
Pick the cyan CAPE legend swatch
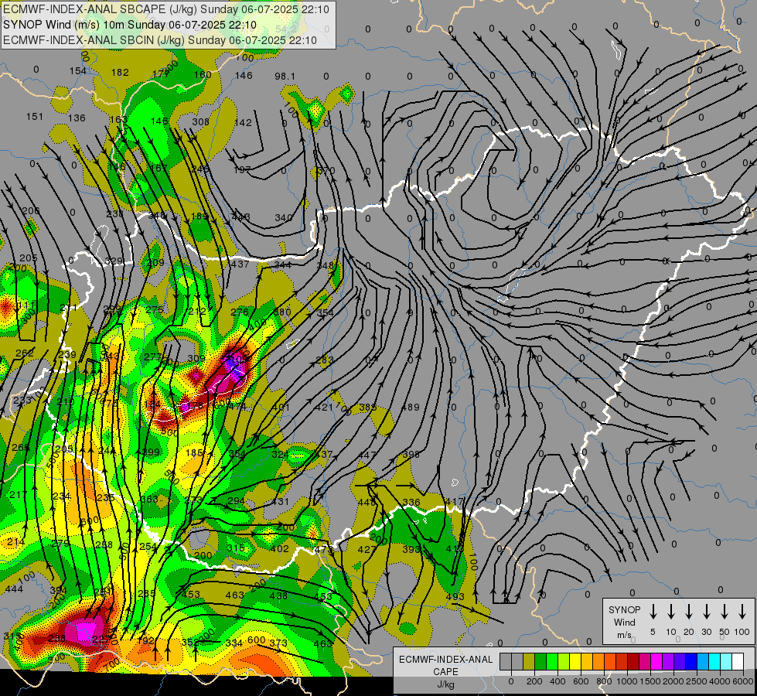714,662
